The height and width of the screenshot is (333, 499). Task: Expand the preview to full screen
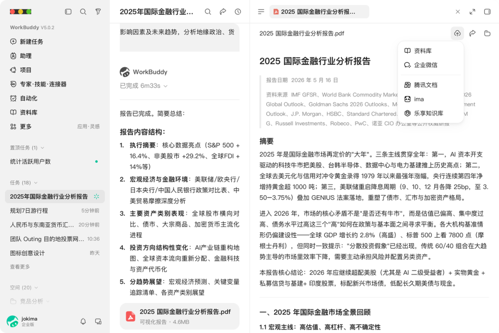(472, 12)
